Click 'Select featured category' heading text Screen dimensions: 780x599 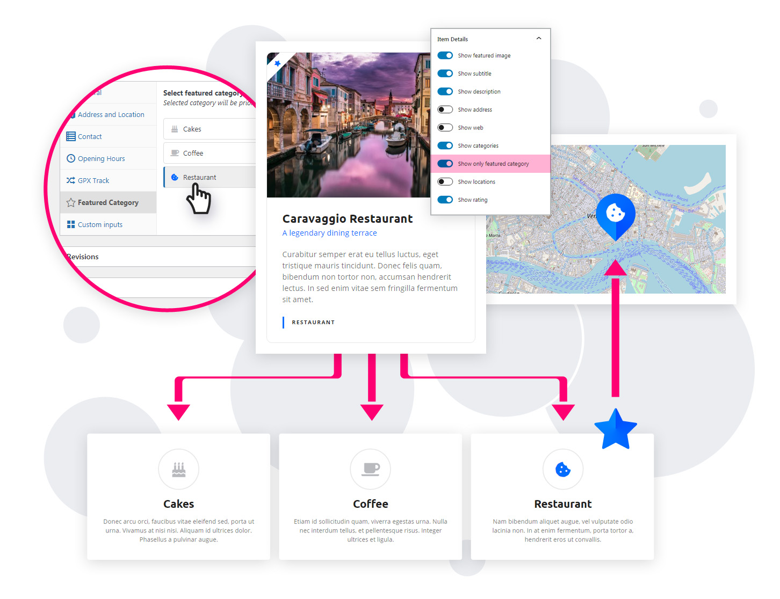pos(203,93)
